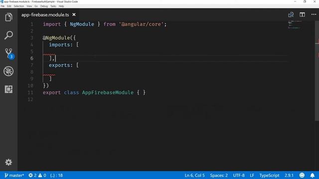Split the editor to the side
The height and width of the screenshot is (179, 319).
pyautogui.click(x=302, y=14)
